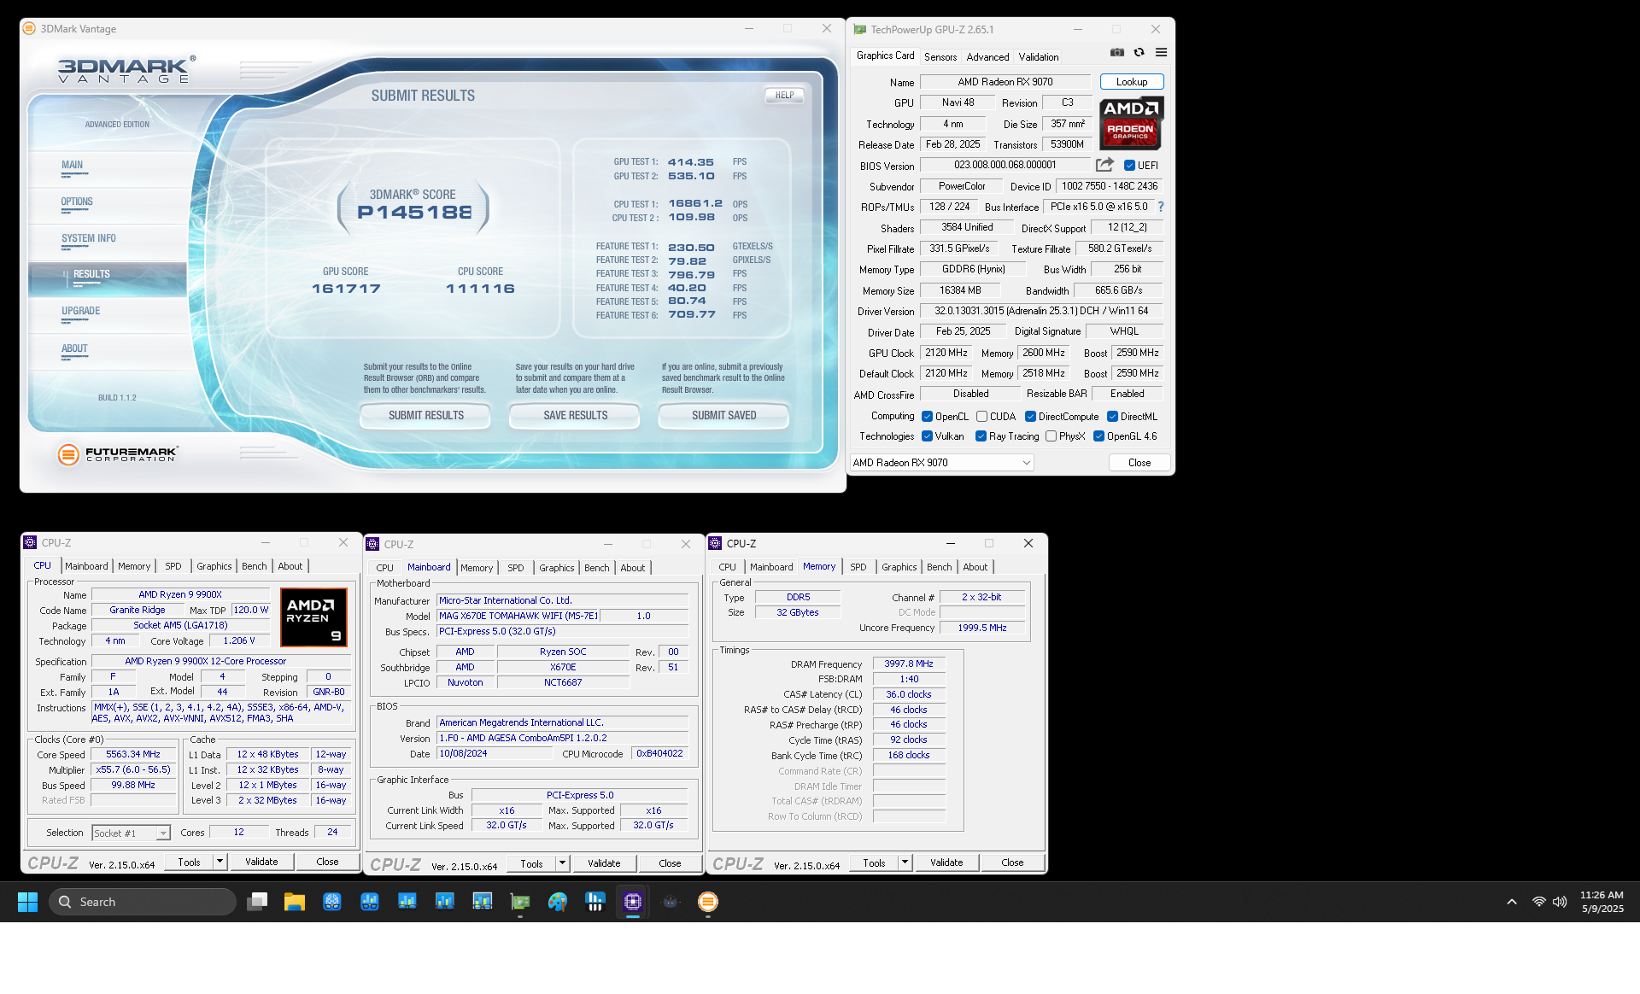Open the Socket #1 selection dropdown in CPU-Z
The image size is (1640, 994).
tap(131, 833)
